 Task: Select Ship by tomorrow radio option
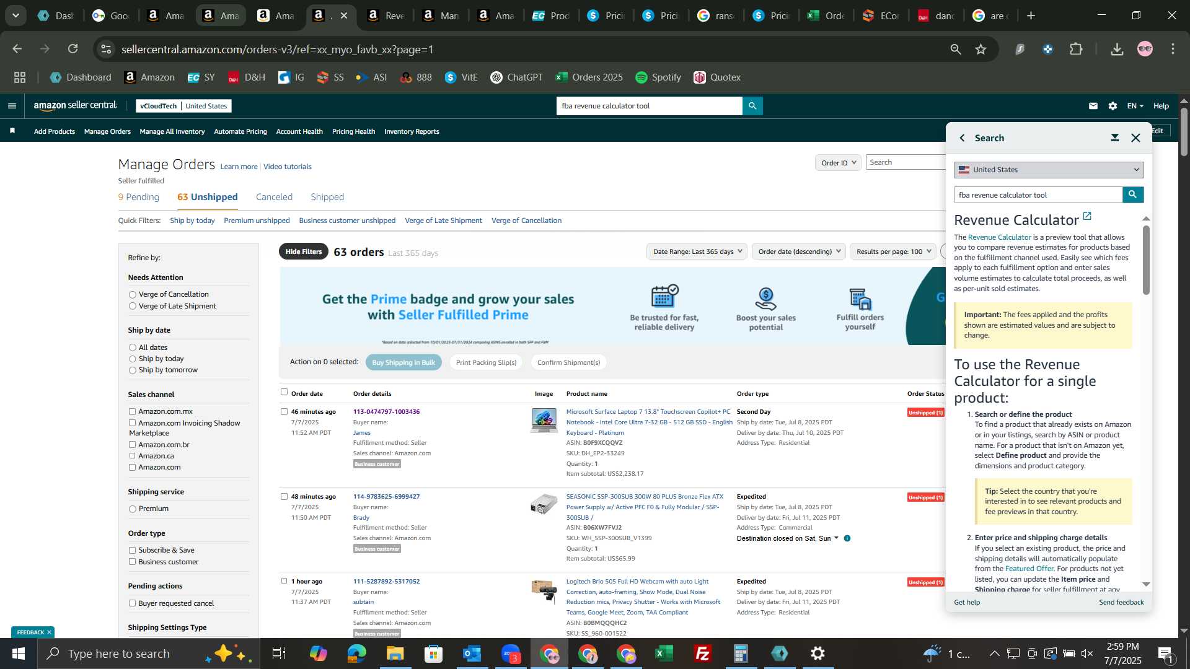pos(132,370)
